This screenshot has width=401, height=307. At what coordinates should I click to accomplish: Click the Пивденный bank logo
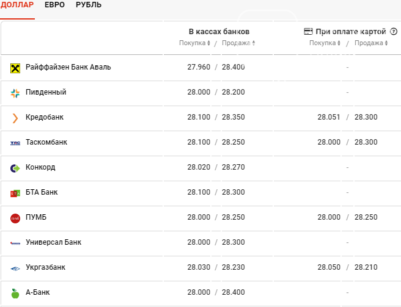15,93
